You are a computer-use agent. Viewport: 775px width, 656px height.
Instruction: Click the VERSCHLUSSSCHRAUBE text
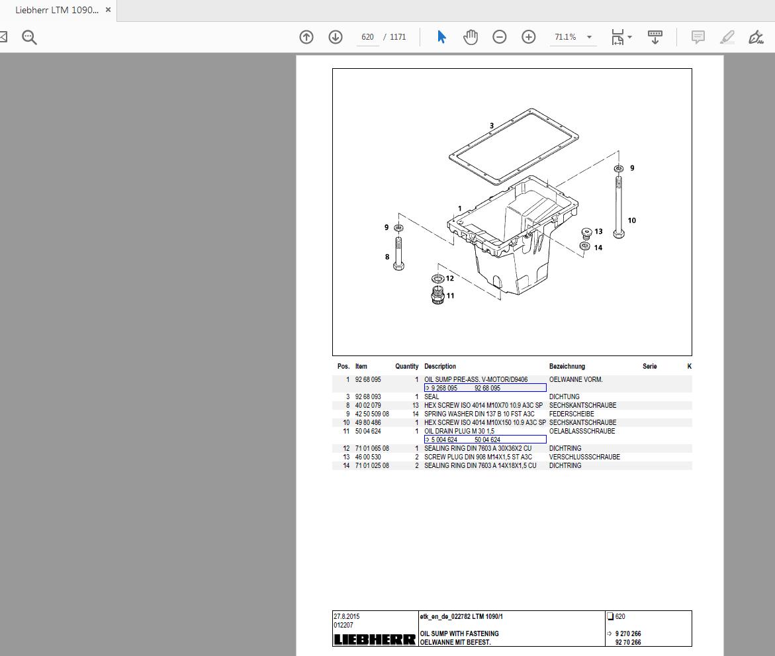point(584,457)
